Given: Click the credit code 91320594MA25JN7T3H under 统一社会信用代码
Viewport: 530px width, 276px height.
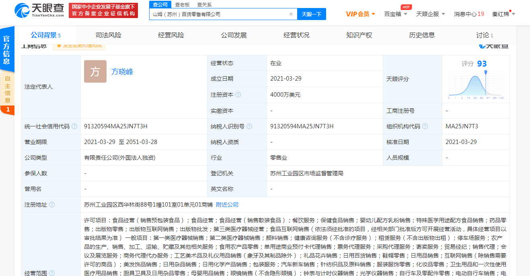Looking at the screenshot, I should 116,126.
